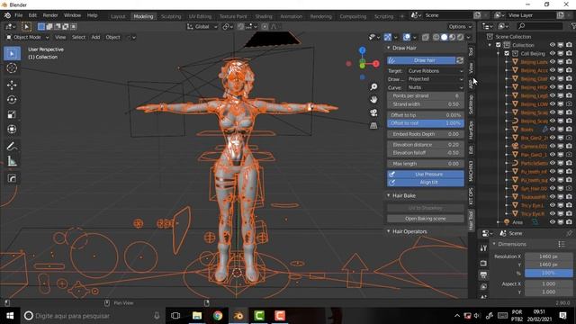
Task: Hide Camera.001 with its eye icon
Action: [x=553, y=146]
